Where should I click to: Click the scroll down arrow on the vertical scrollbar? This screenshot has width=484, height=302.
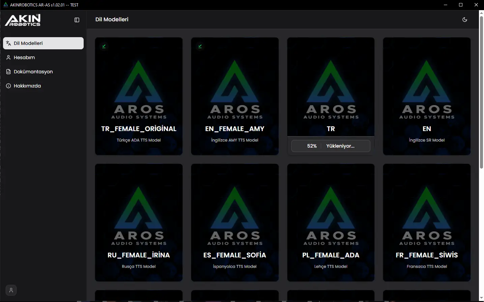(481, 298)
